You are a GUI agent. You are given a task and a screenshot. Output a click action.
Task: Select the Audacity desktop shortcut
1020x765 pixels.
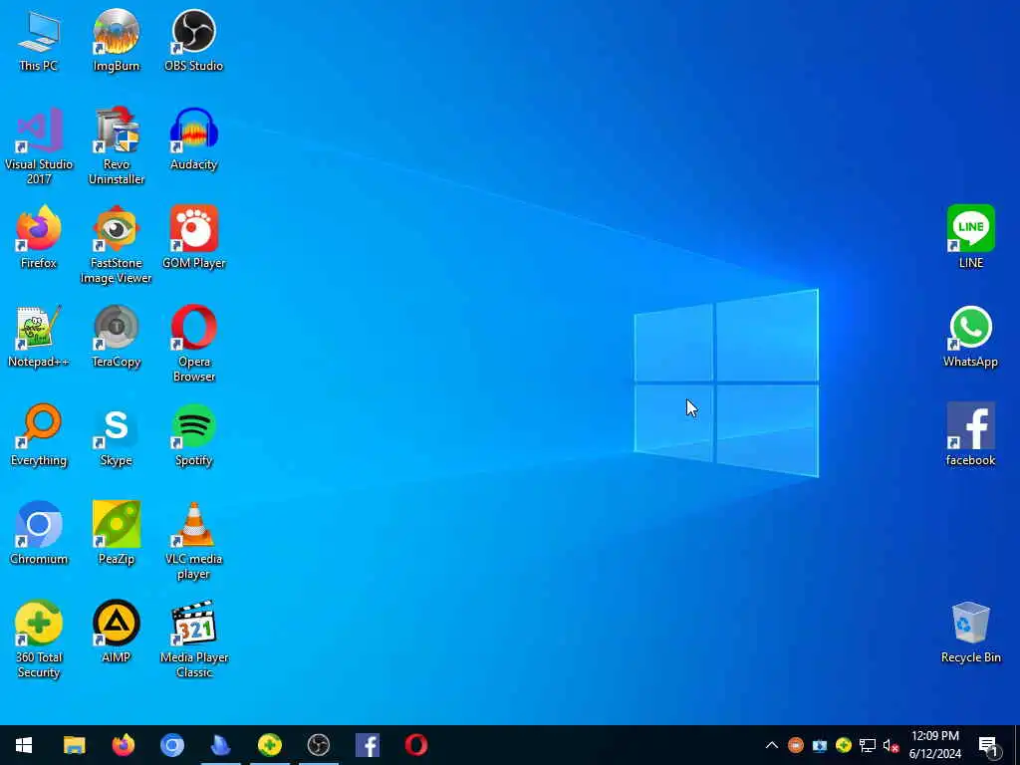[x=194, y=138]
